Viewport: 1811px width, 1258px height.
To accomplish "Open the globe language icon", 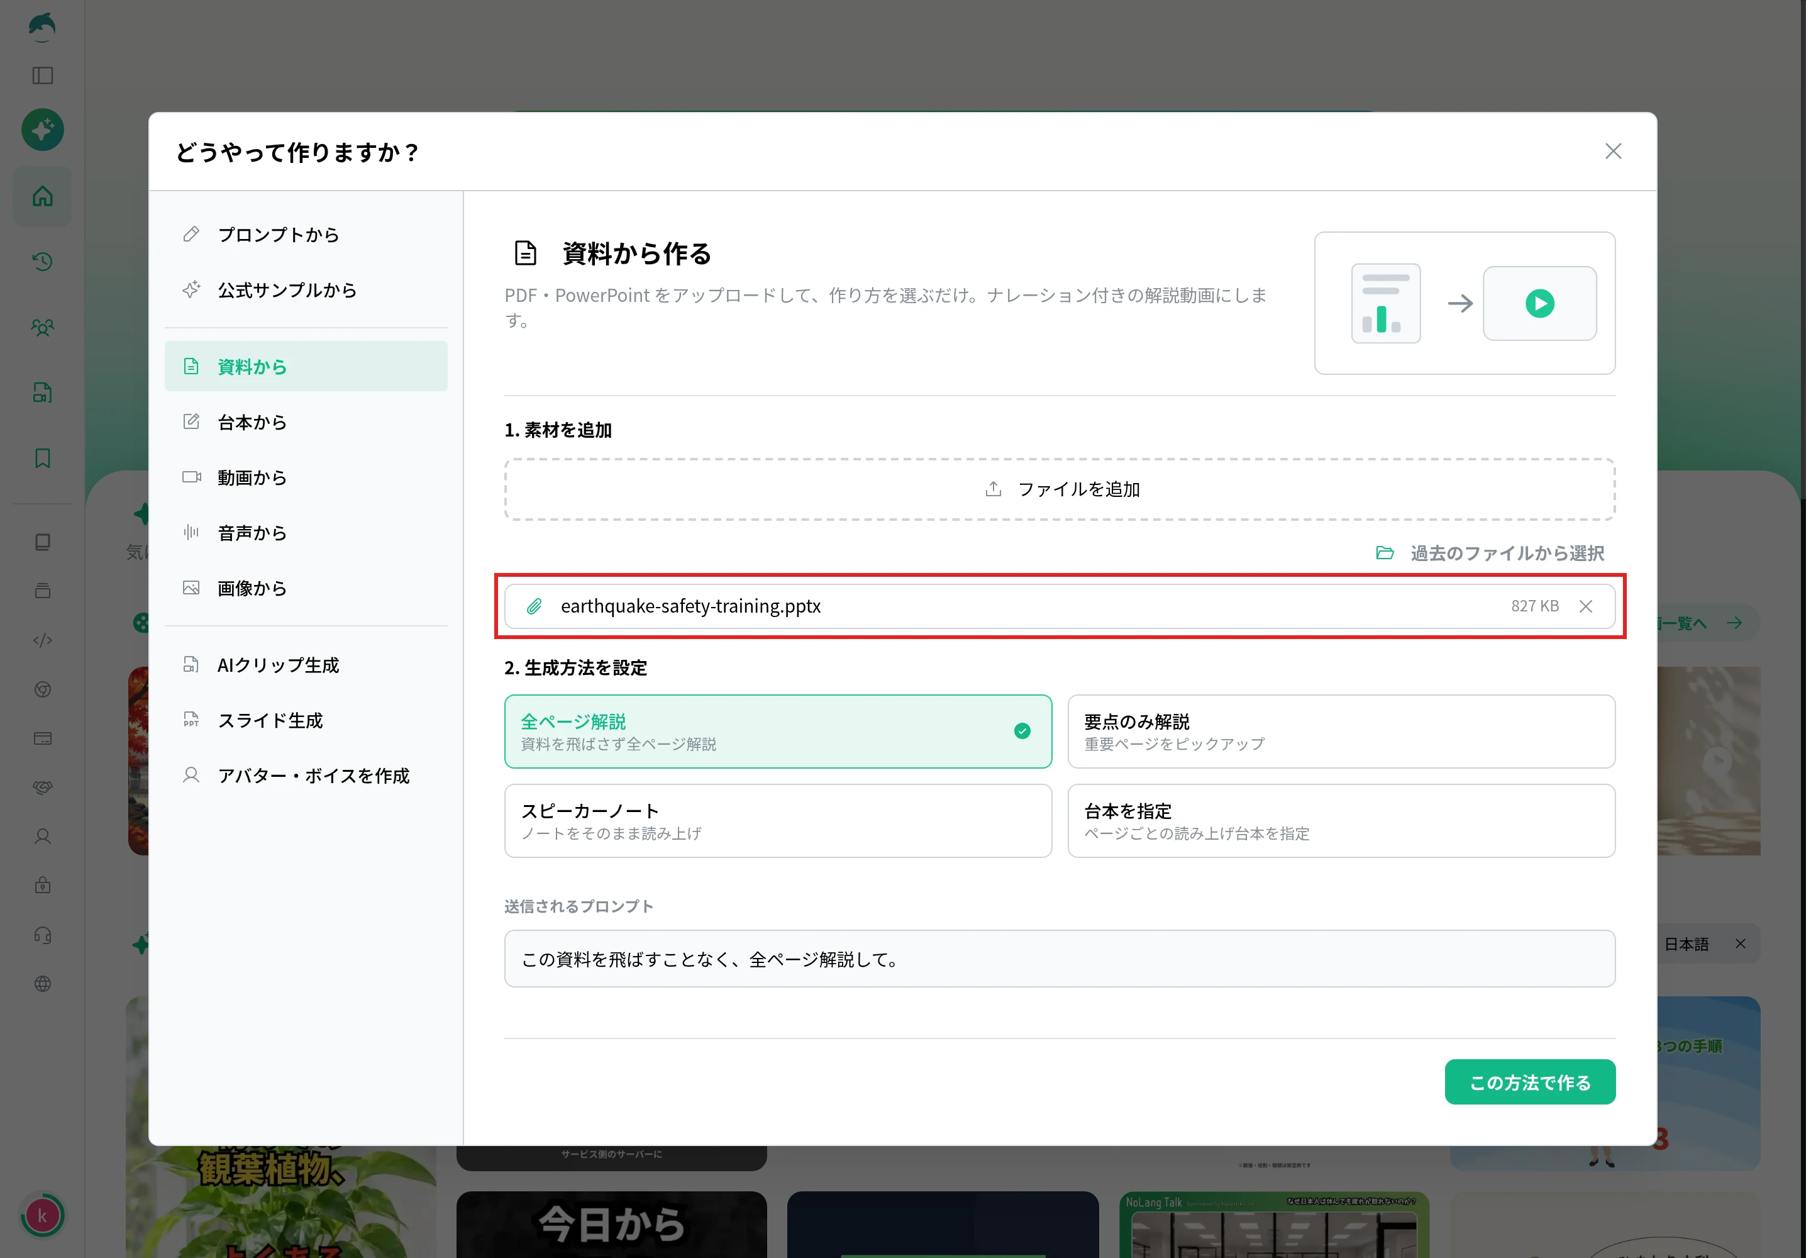I will (x=43, y=984).
